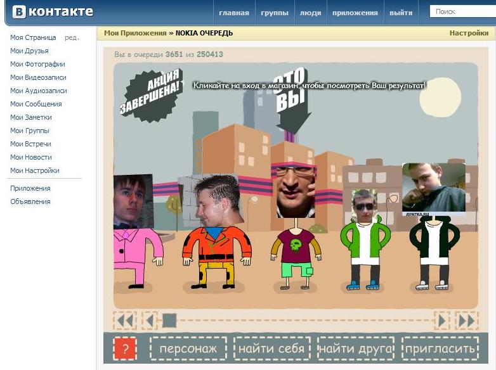Click the queue position slider handle

169,321
